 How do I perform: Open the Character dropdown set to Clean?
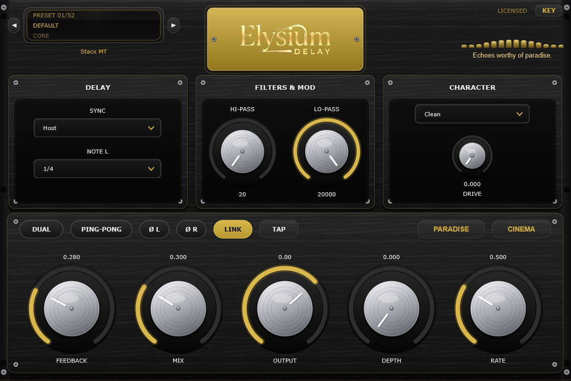pos(472,114)
